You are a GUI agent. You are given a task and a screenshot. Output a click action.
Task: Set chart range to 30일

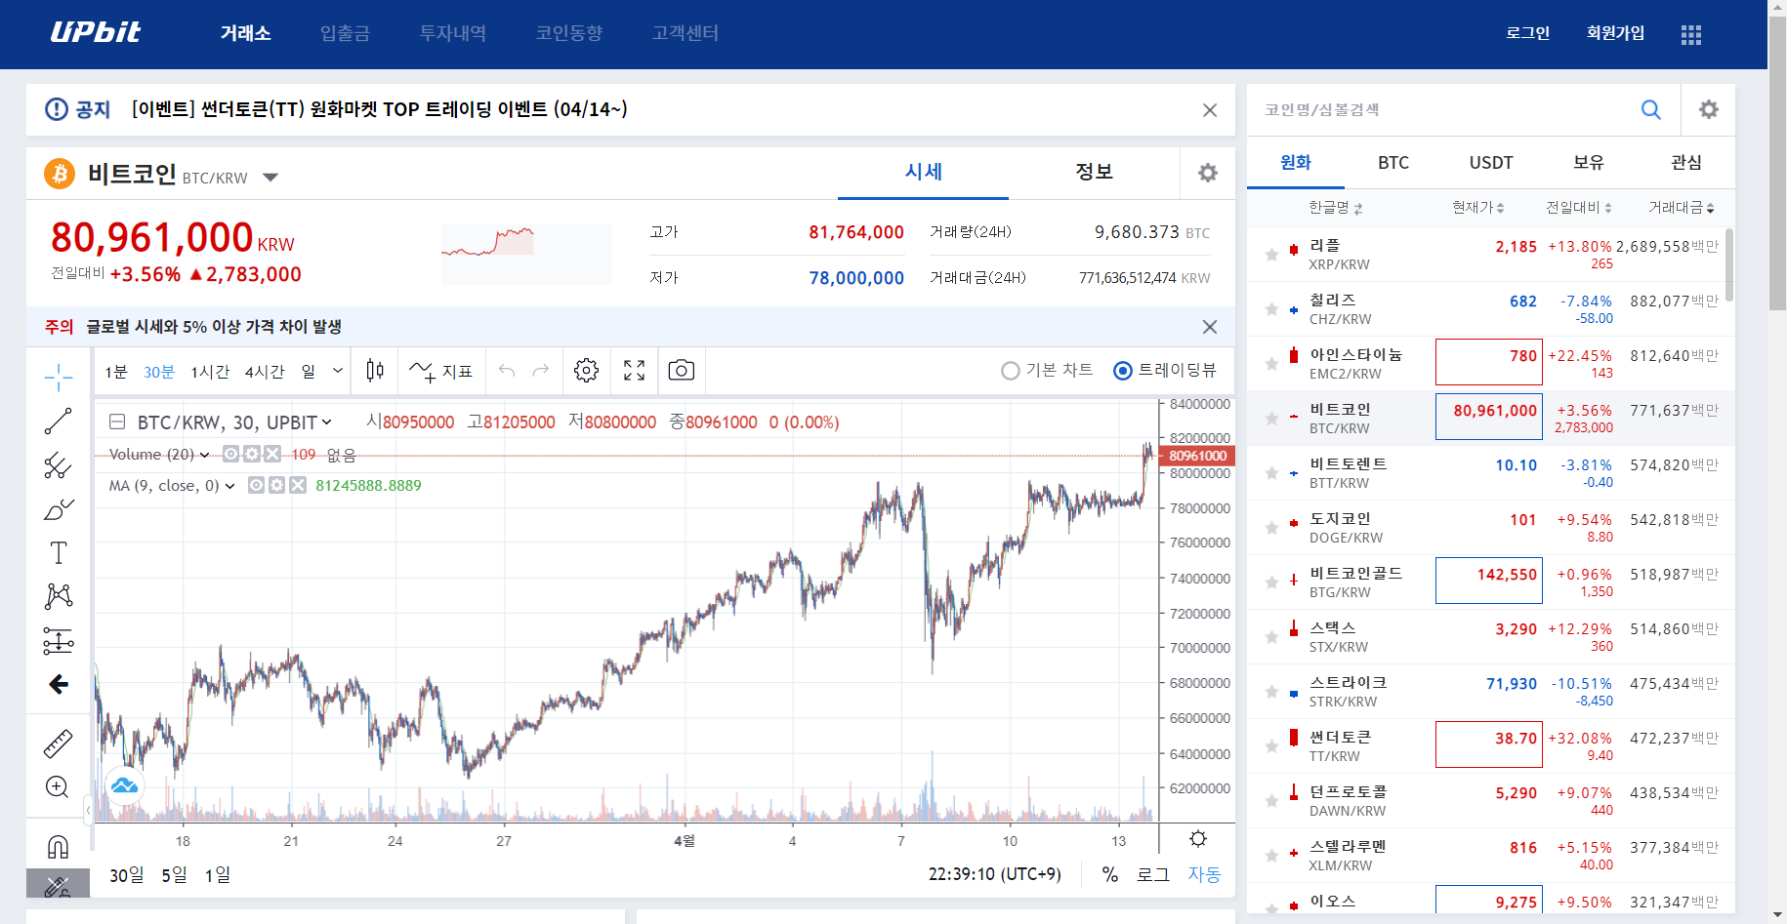click(x=126, y=875)
